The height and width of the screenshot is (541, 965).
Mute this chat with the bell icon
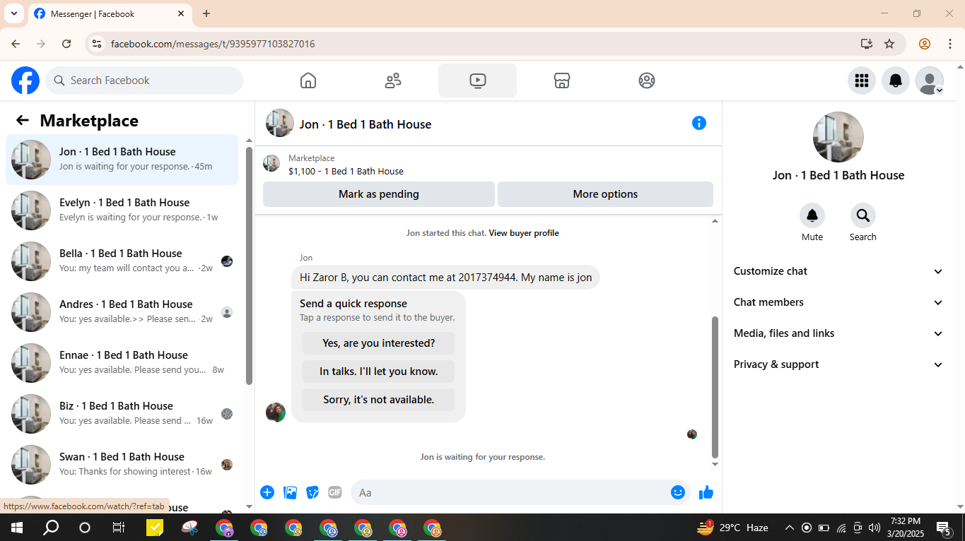pyautogui.click(x=812, y=215)
